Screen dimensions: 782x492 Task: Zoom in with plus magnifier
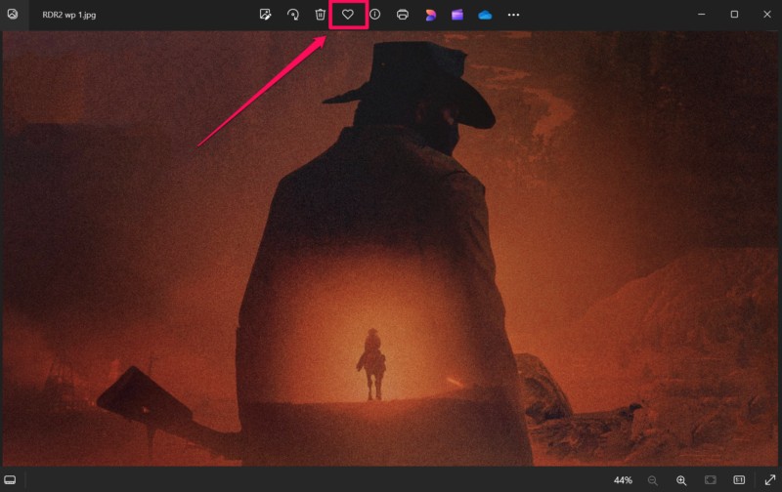coord(681,480)
